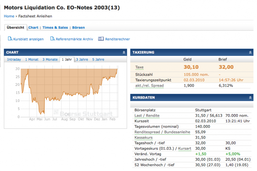Click the one-year price chart area

click(x=68, y=93)
